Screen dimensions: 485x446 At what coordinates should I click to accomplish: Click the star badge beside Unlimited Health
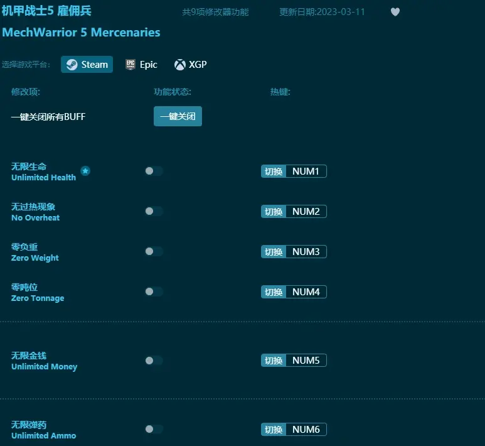[85, 171]
